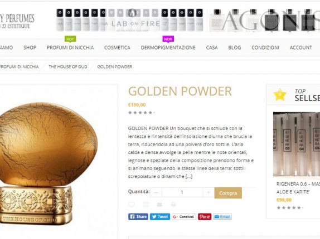Click the Golden Powder star rating
This screenshot has height=239, width=320.
click(140, 112)
